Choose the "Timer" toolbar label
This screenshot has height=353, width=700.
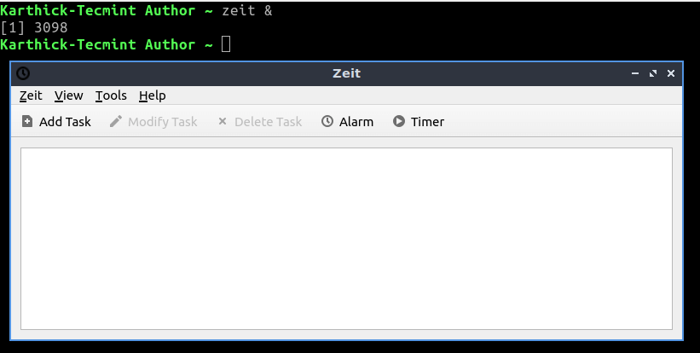pyautogui.click(x=427, y=122)
